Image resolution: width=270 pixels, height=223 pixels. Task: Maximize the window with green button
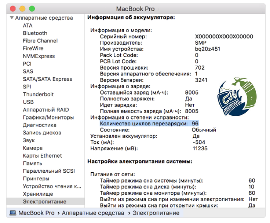tap(32, 9)
